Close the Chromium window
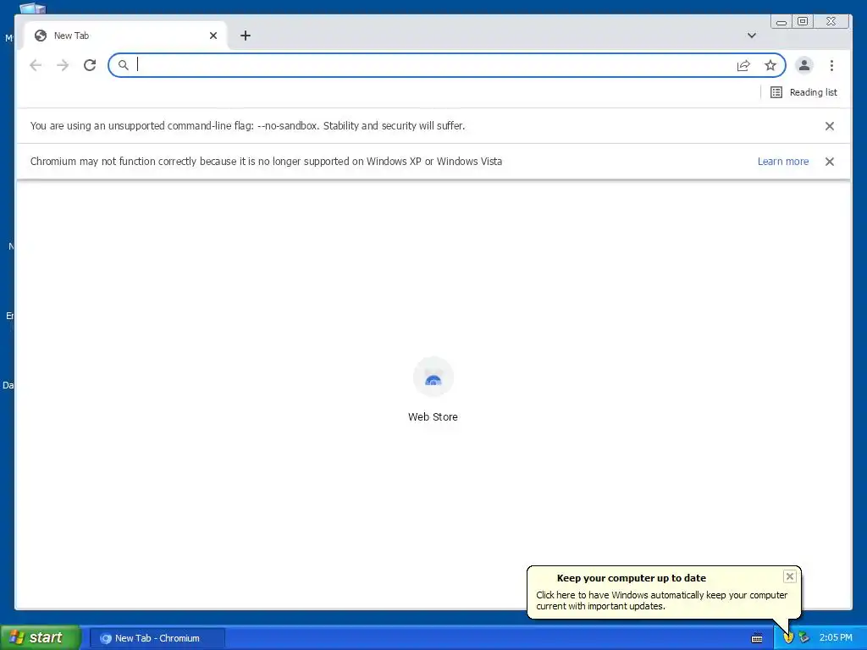Viewport: 867px width, 650px height. [x=831, y=21]
